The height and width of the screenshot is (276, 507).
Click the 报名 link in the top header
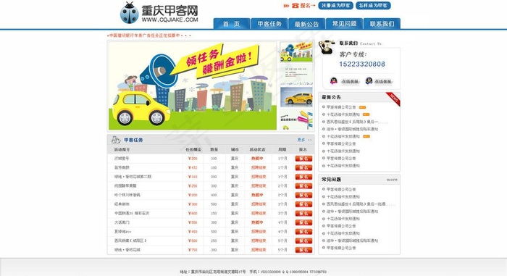point(305,6)
